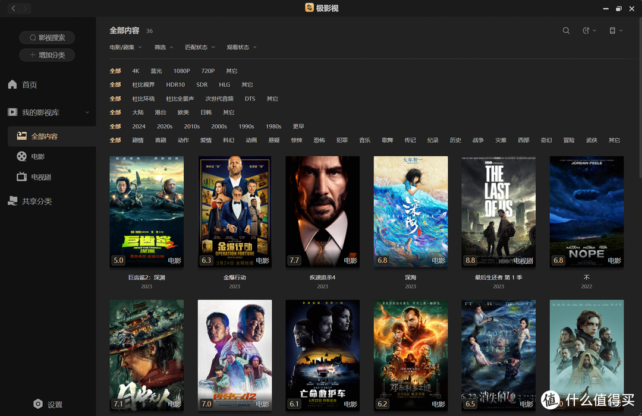This screenshot has width=642, height=416.
Task: Open the 疾速追杀4 poster
Action: click(323, 212)
